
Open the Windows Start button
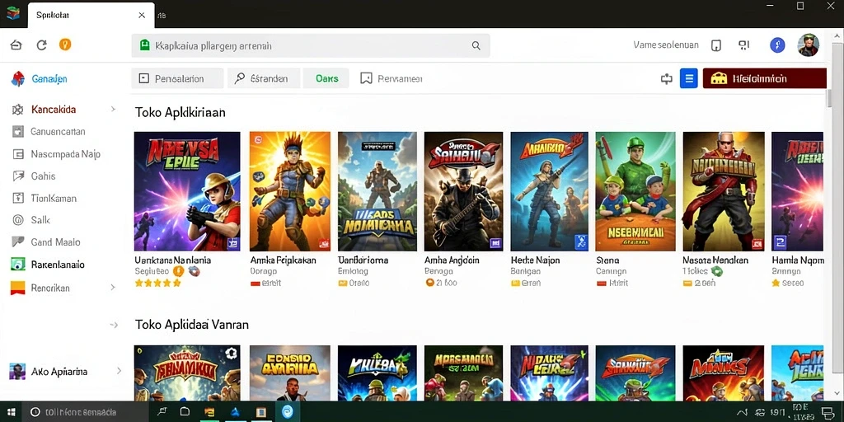point(11,412)
